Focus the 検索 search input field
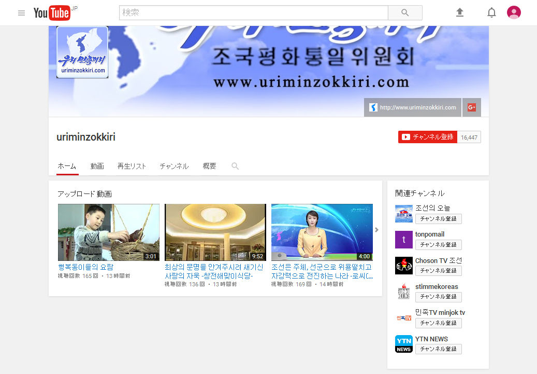Image resolution: width=537 pixels, height=374 pixels. pyautogui.click(x=254, y=12)
